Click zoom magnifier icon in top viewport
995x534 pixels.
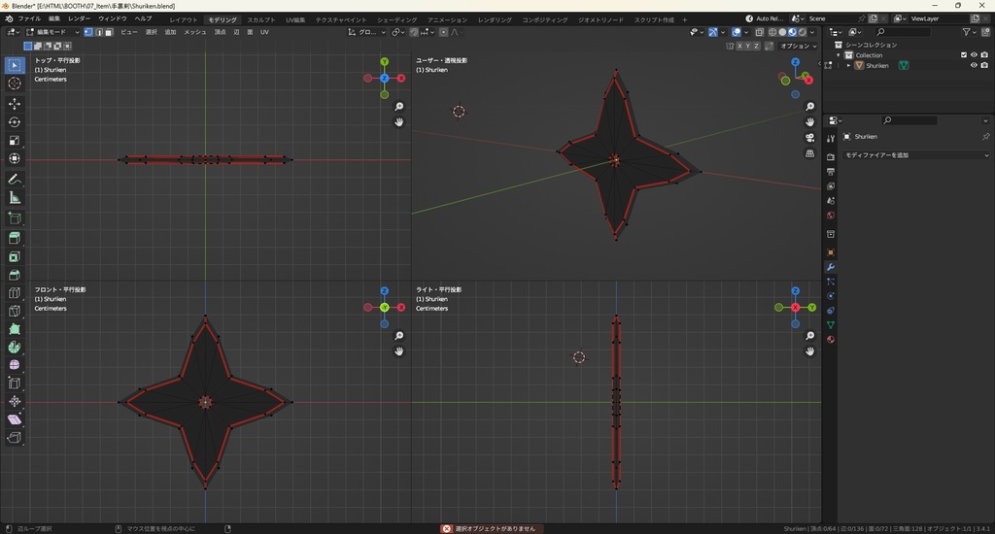coord(399,106)
